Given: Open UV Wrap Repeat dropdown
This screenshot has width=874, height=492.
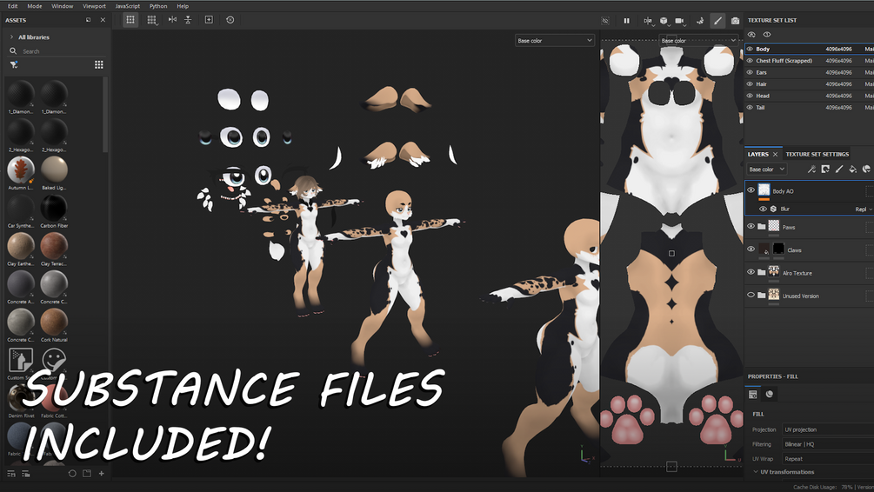Looking at the screenshot, I should 828,459.
